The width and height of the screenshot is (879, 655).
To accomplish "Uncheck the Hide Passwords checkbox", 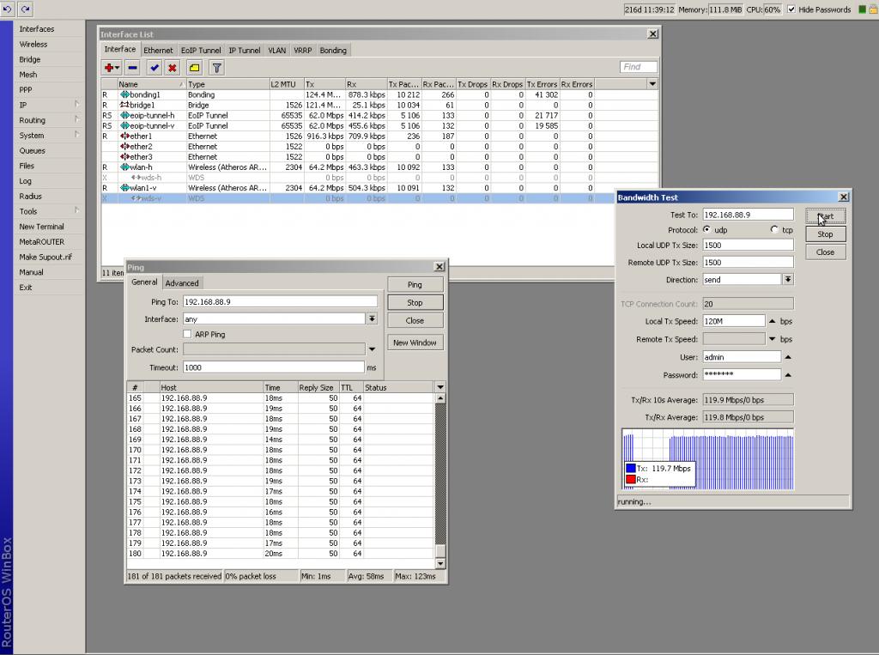I will 791,9.
